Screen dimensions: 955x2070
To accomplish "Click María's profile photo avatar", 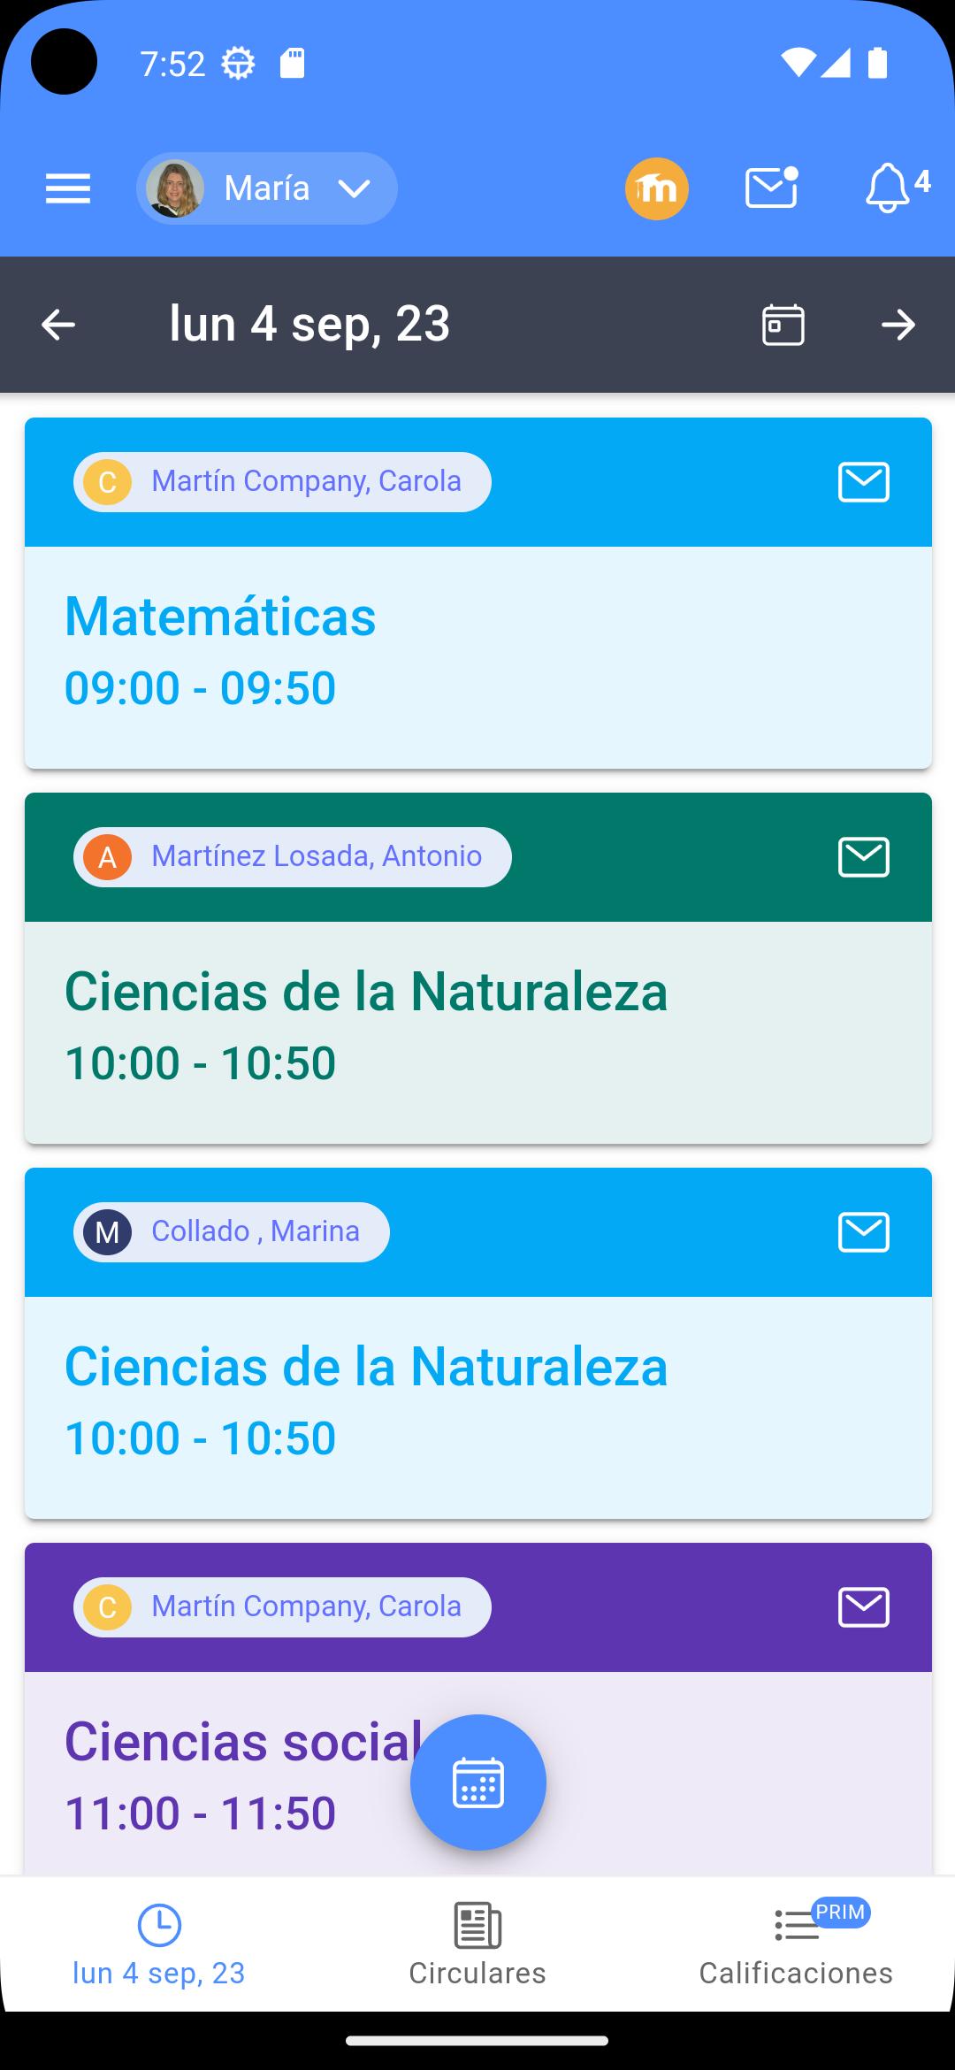I will (x=175, y=188).
